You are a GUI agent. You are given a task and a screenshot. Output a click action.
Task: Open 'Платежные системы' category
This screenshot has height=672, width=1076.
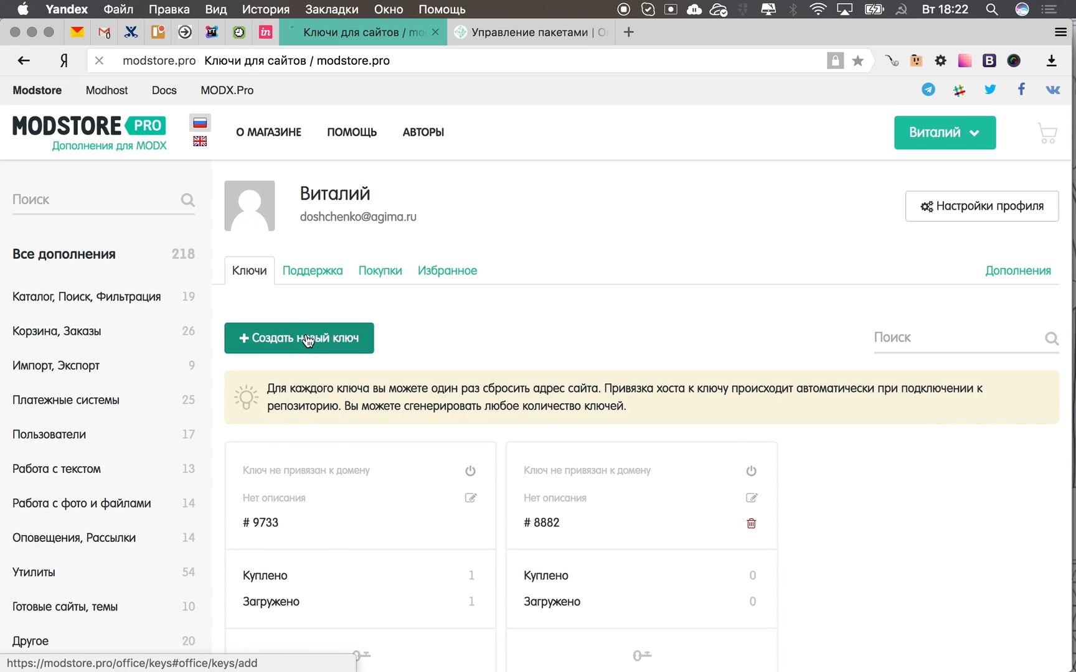point(103,399)
